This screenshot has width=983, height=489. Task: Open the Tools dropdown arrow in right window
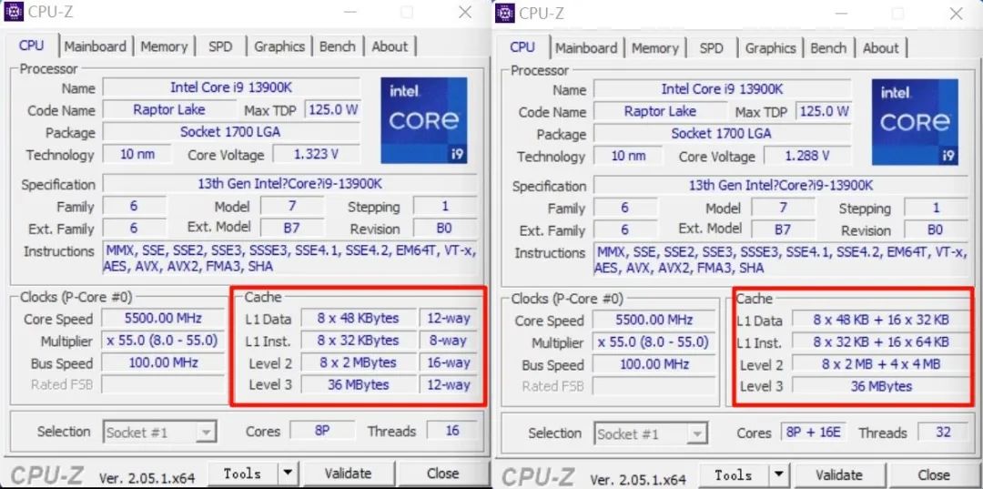click(x=778, y=475)
